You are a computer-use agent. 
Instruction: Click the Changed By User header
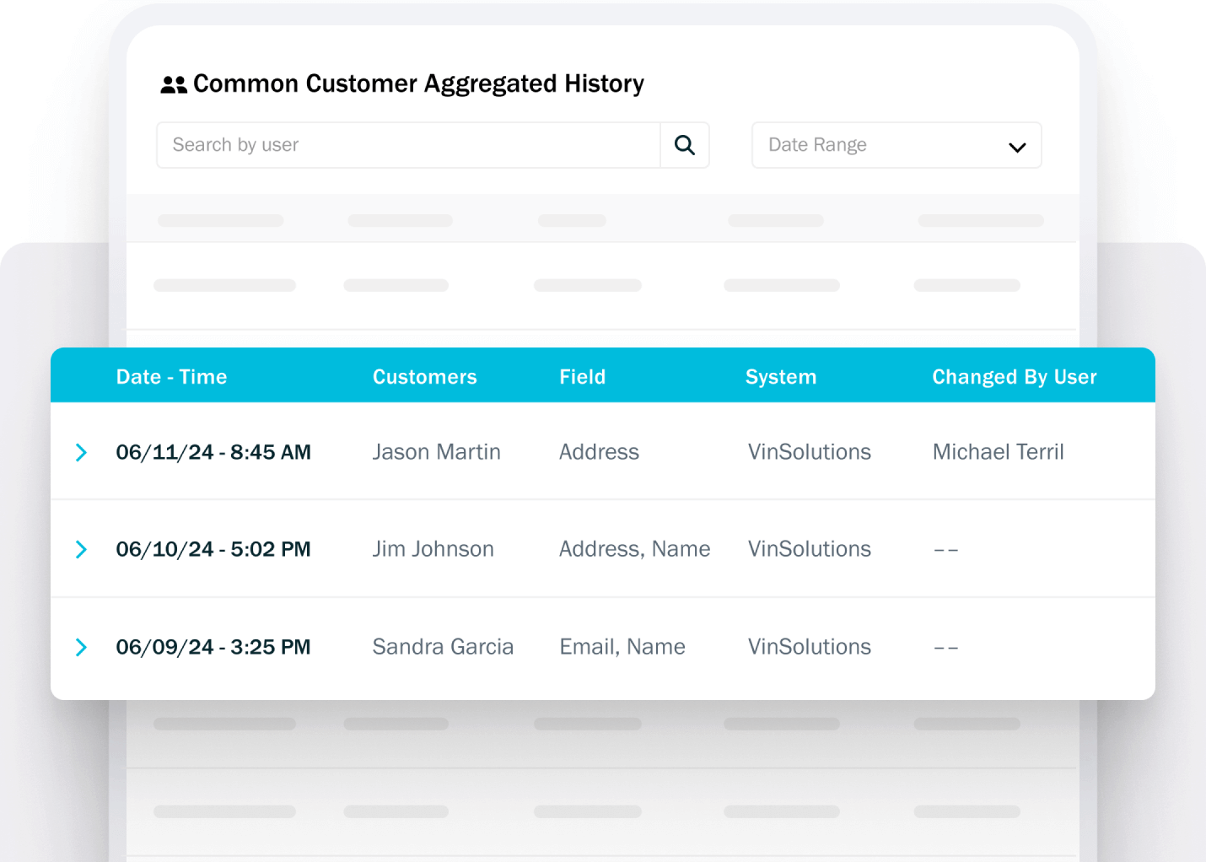click(x=1014, y=377)
